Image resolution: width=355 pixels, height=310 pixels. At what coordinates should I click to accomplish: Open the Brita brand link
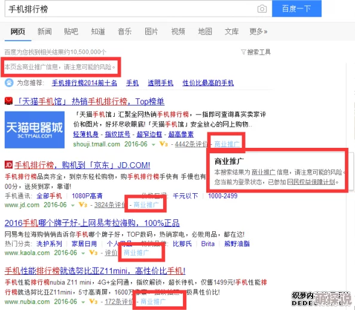pyautogui.click(x=207, y=244)
